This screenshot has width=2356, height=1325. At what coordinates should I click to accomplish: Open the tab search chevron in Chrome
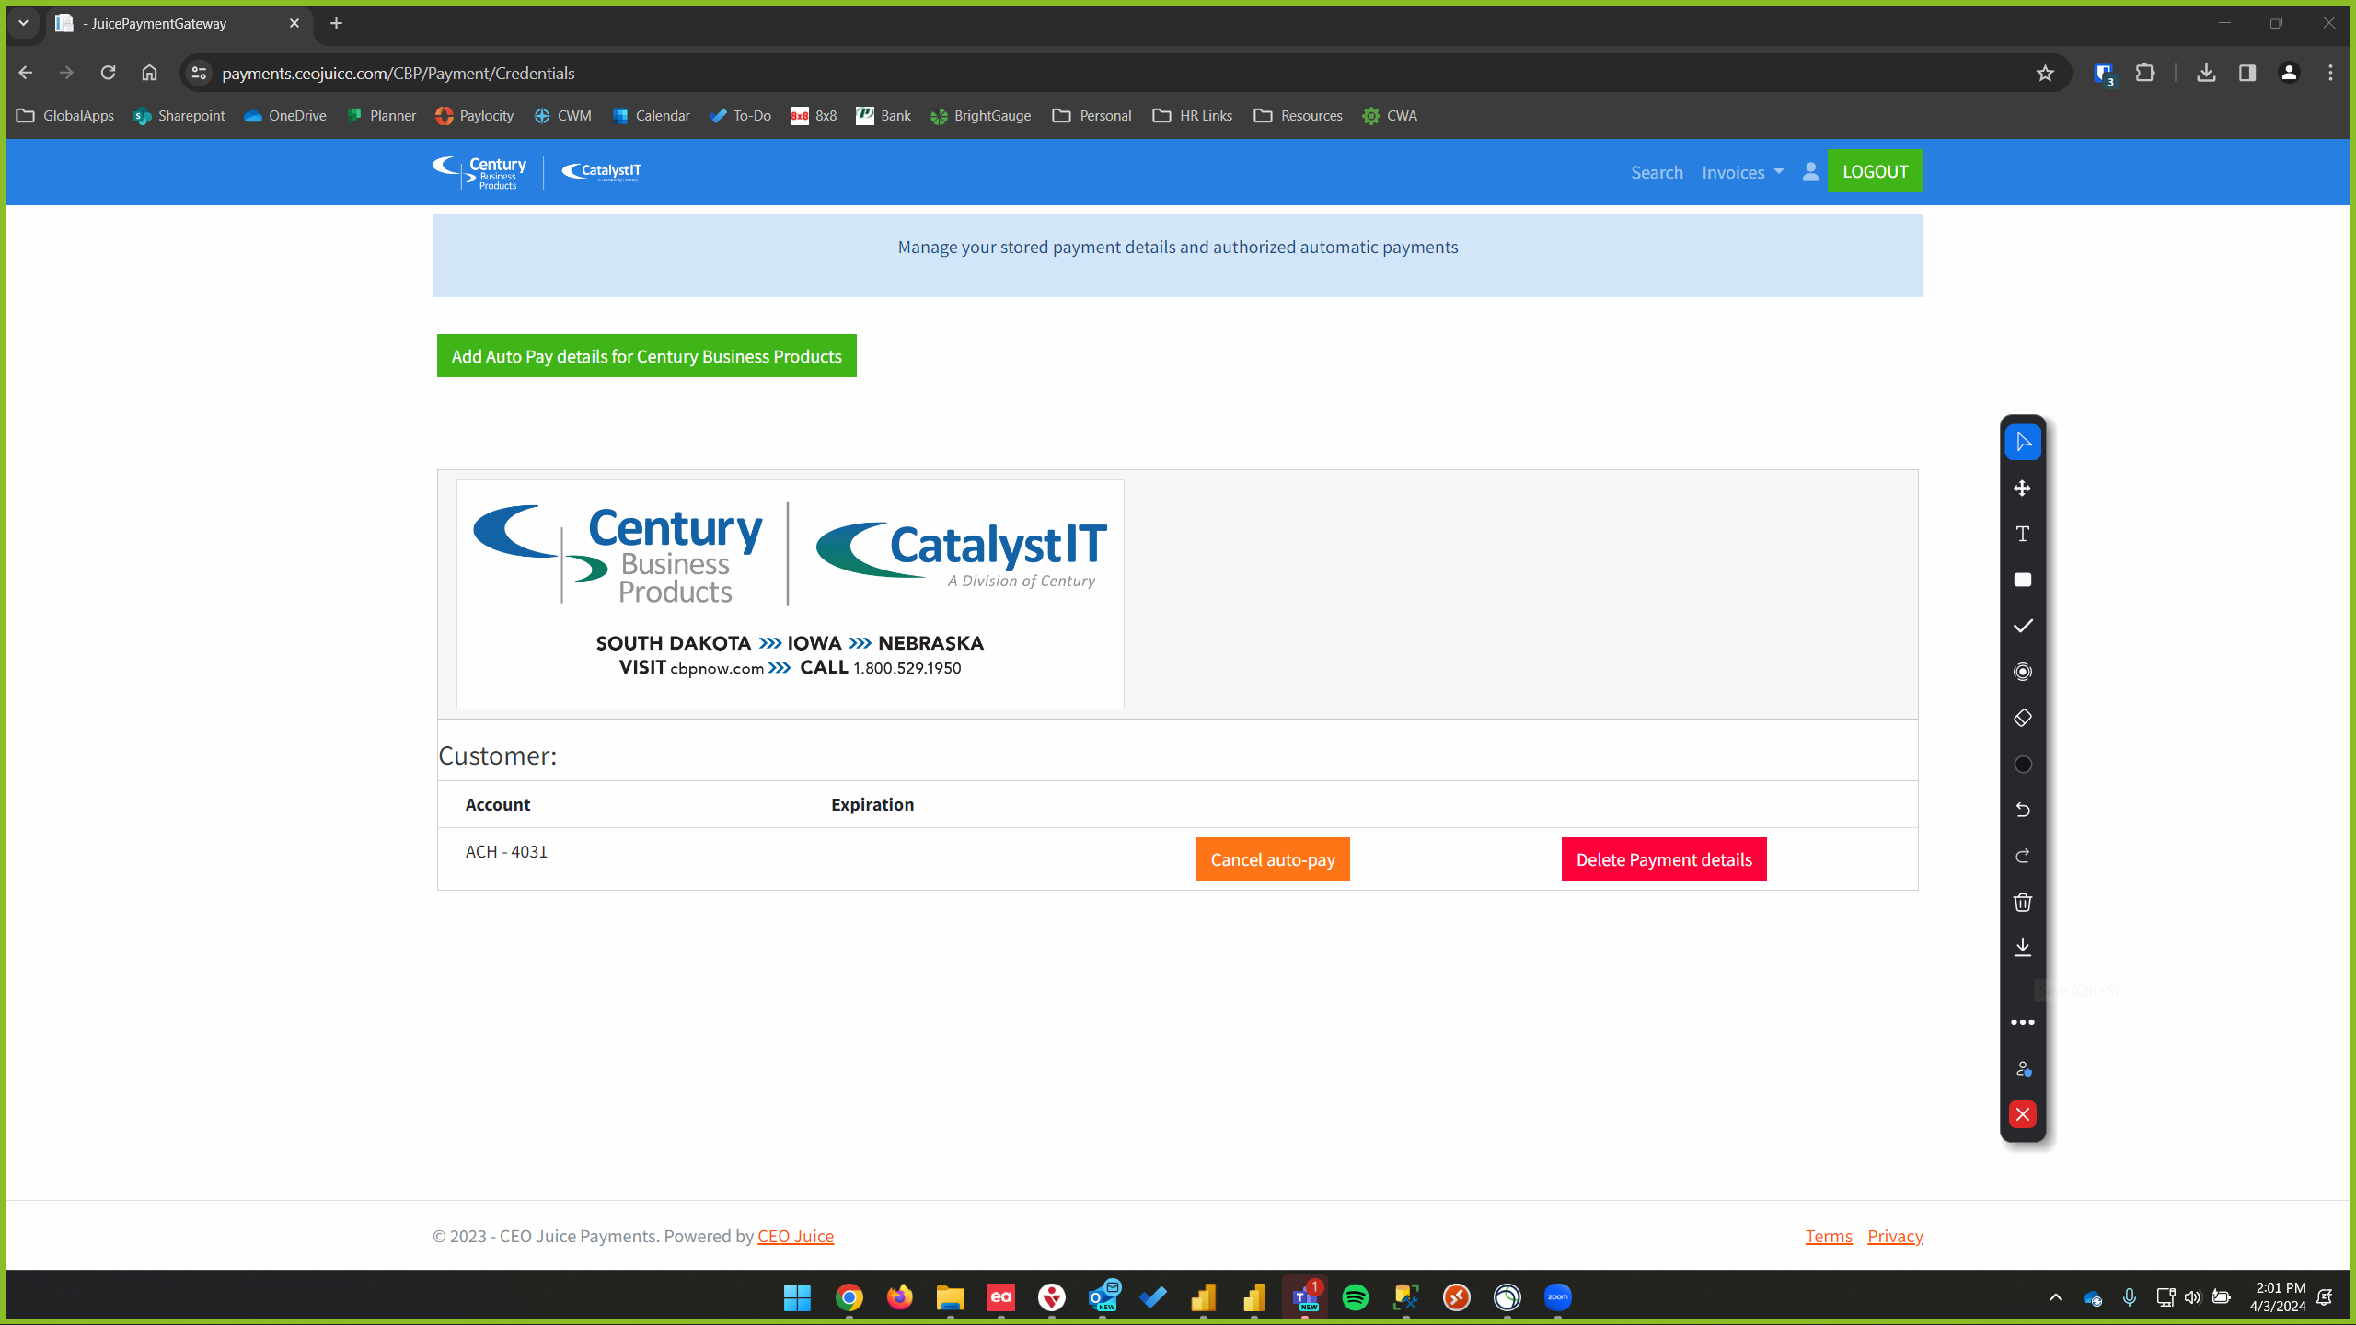pyautogui.click(x=23, y=23)
